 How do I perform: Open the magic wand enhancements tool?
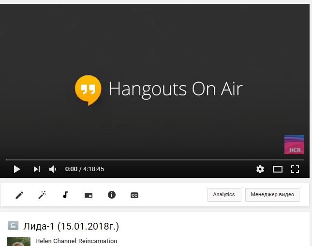(42, 195)
